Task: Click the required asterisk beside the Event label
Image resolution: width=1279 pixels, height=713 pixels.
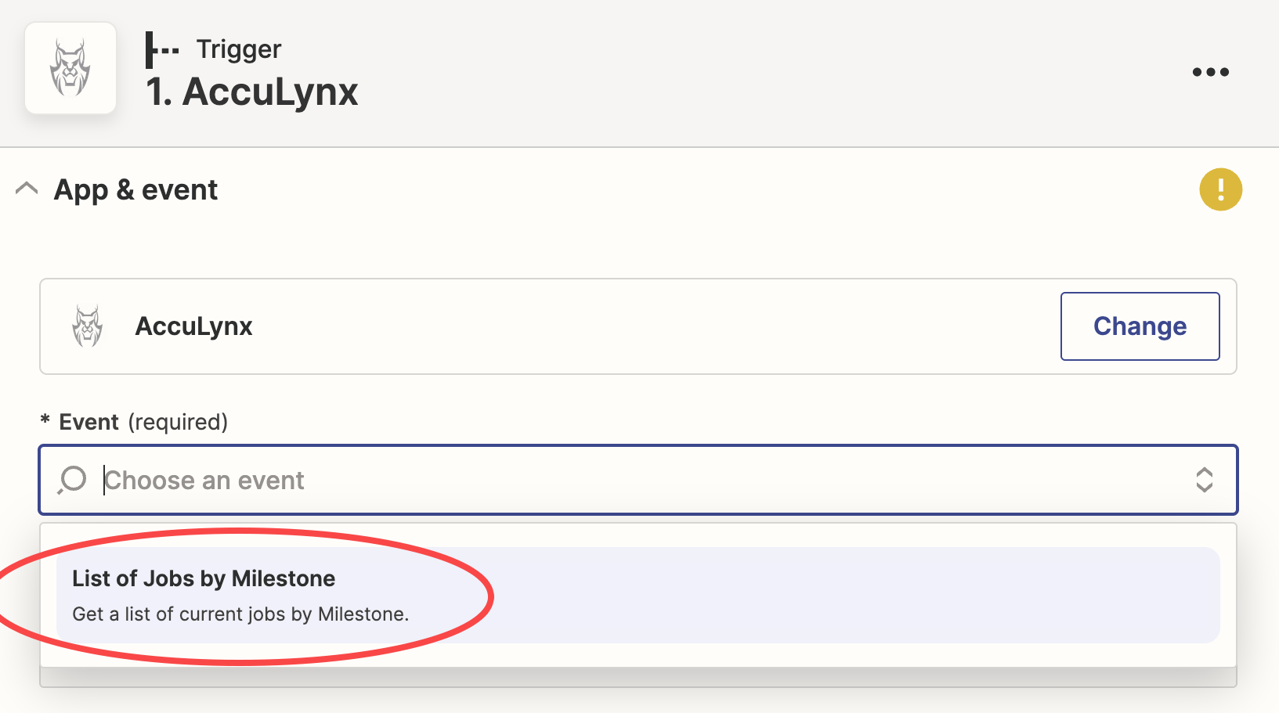Action: [x=45, y=422]
